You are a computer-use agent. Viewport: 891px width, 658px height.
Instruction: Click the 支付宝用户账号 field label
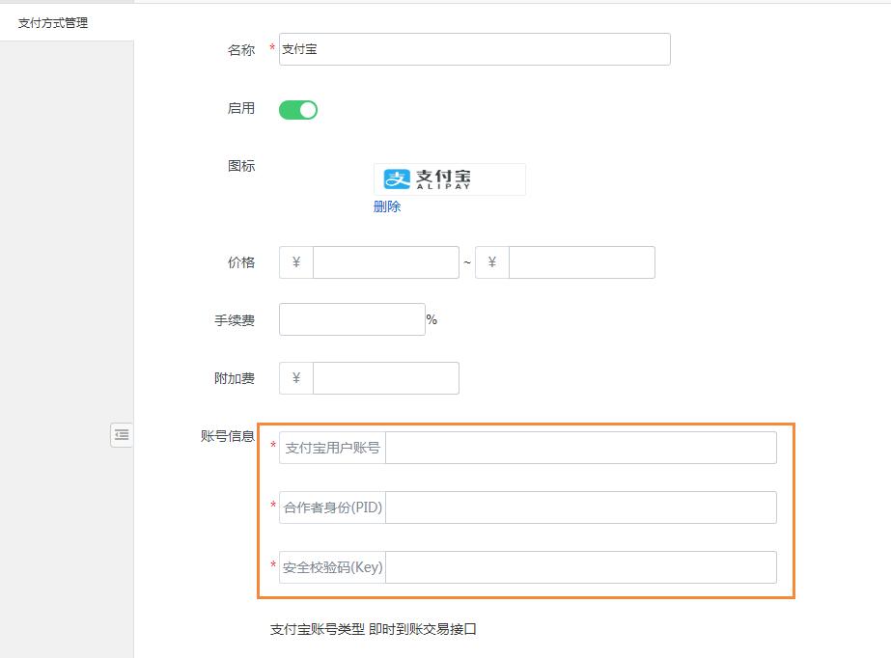[332, 448]
